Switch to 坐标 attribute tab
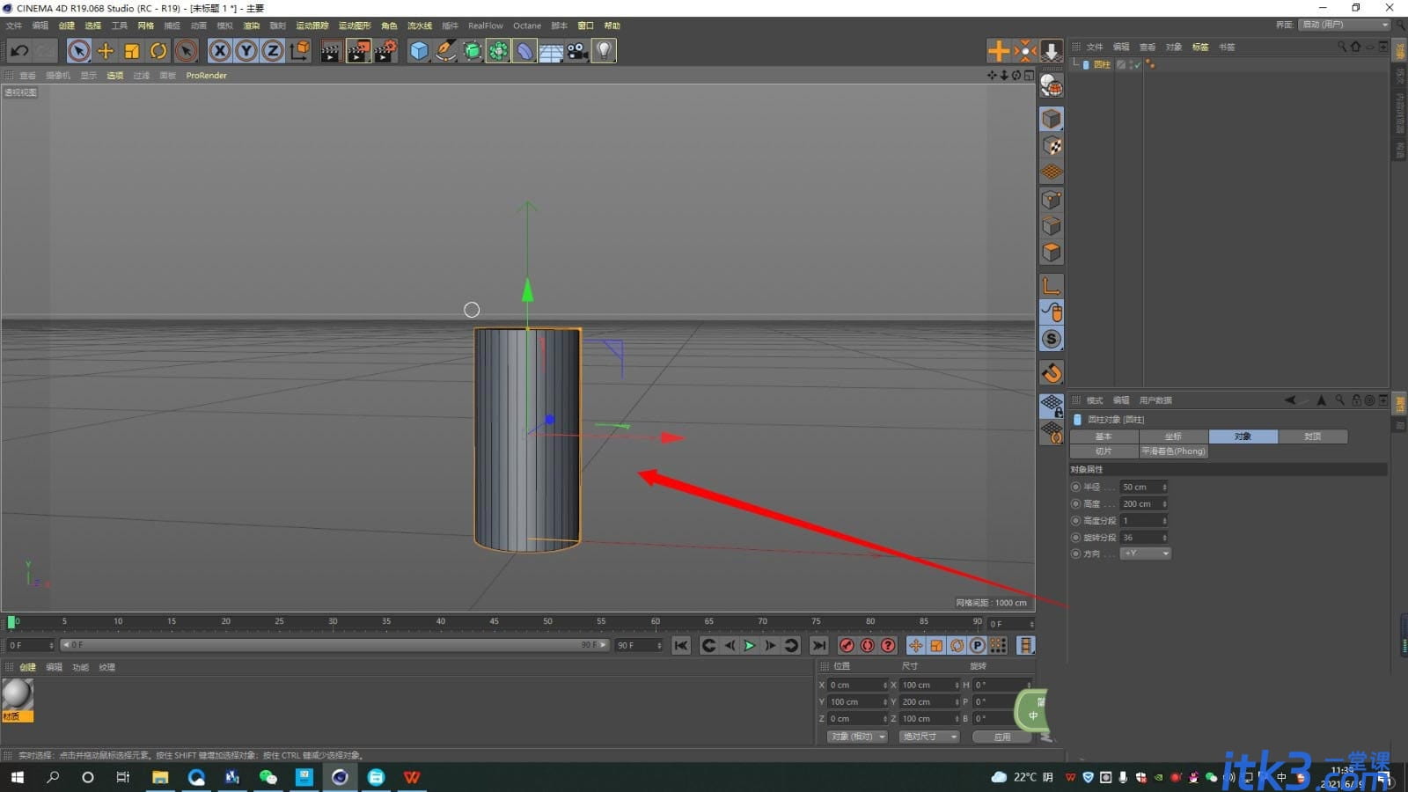Viewport: 1408px width, 792px height. [1173, 436]
